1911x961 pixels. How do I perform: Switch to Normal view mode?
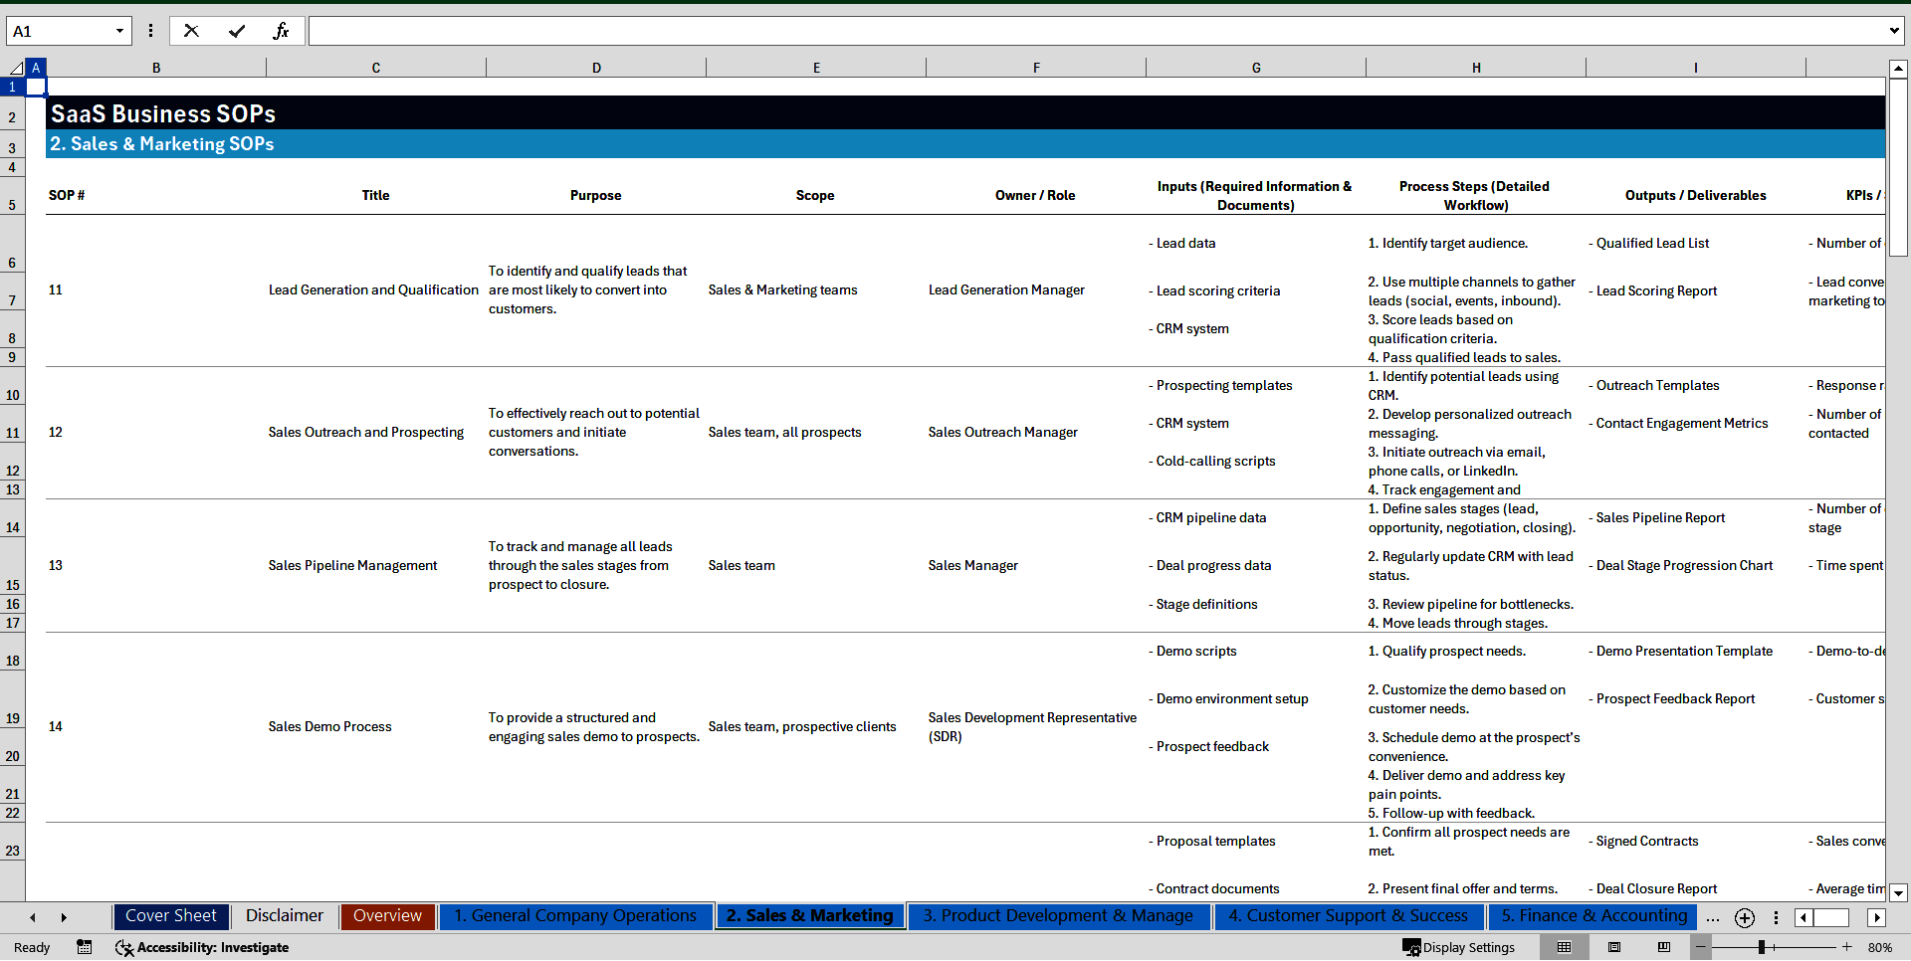coord(1565,947)
